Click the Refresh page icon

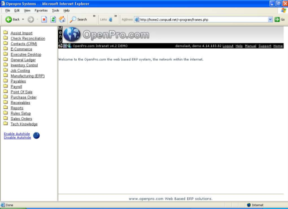[53, 19]
